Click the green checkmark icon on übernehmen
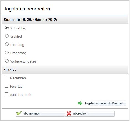Viewport: 130px width, 121px height. pyautogui.click(x=19, y=113)
